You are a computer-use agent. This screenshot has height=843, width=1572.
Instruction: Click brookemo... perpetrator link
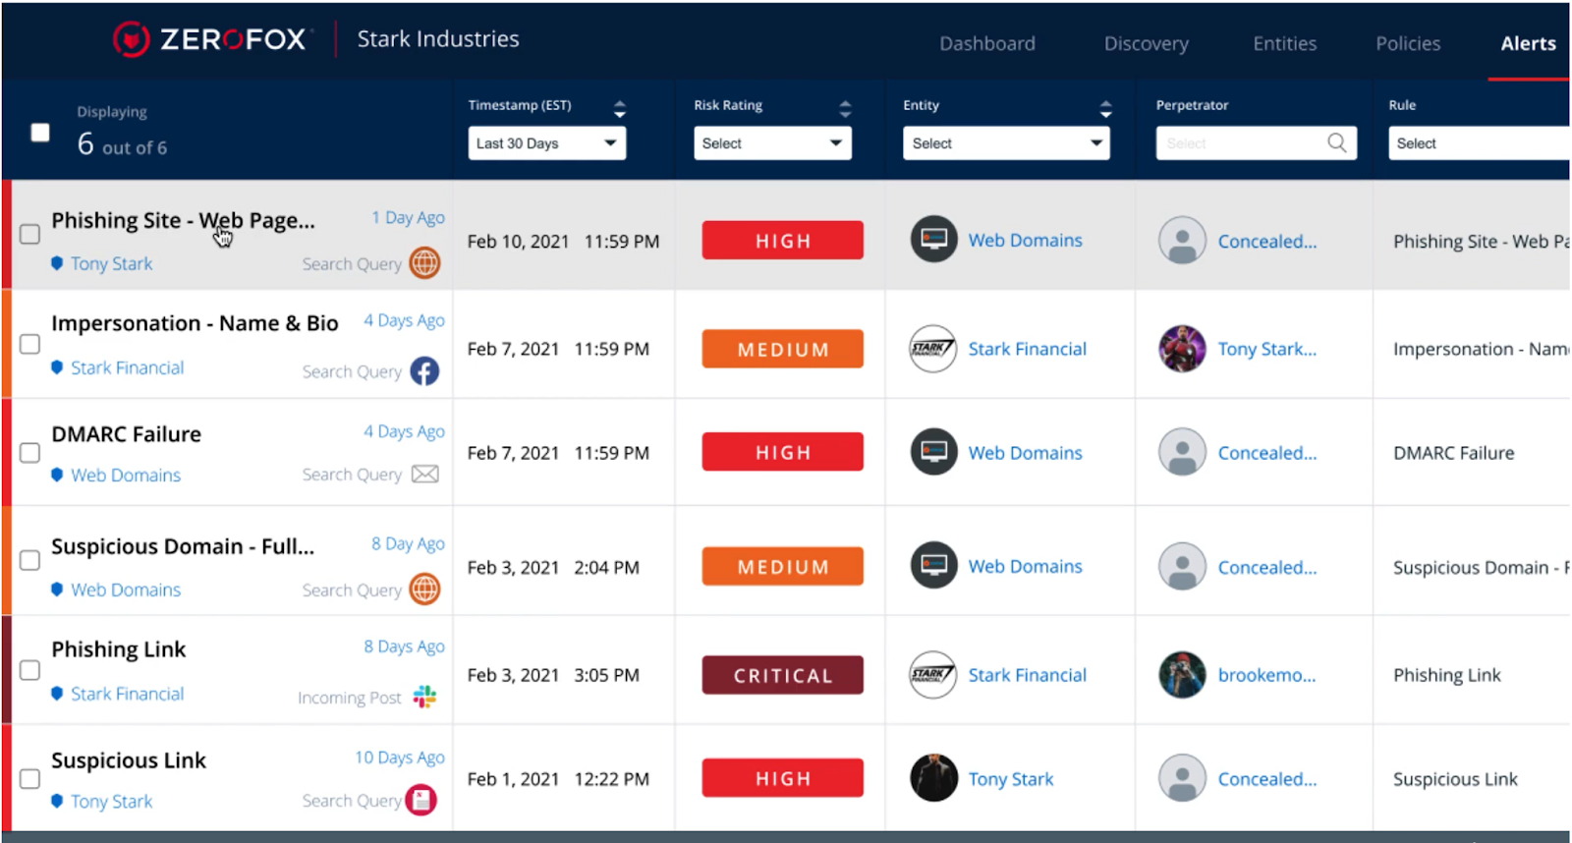(x=1266, y=675)
